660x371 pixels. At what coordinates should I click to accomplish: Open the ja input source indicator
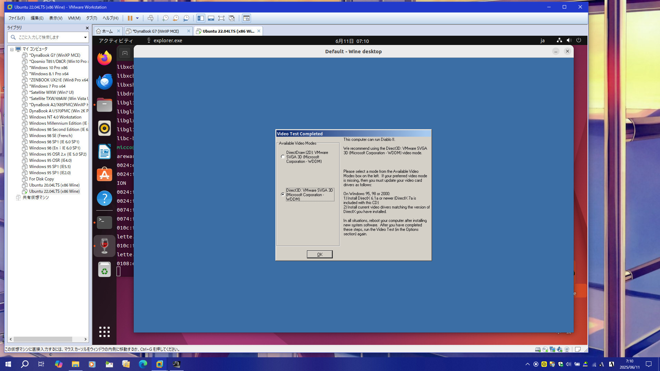pyautogui.click(x=542, y=41)
